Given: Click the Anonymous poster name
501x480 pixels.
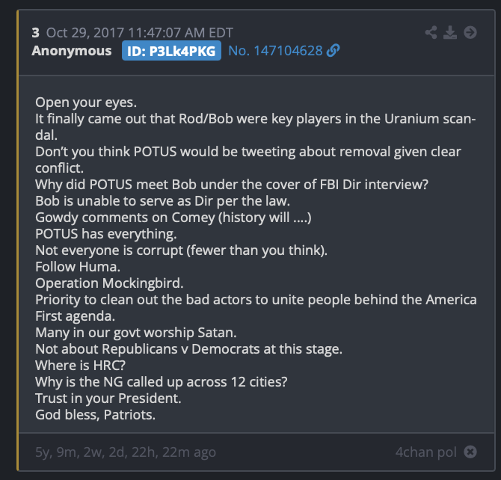Looking at the screenshot, I should coord(72,51).
